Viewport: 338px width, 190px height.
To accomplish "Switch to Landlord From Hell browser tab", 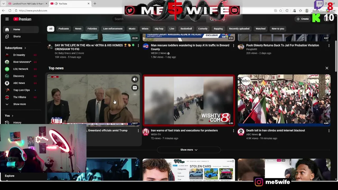I will tap(28, 3).
